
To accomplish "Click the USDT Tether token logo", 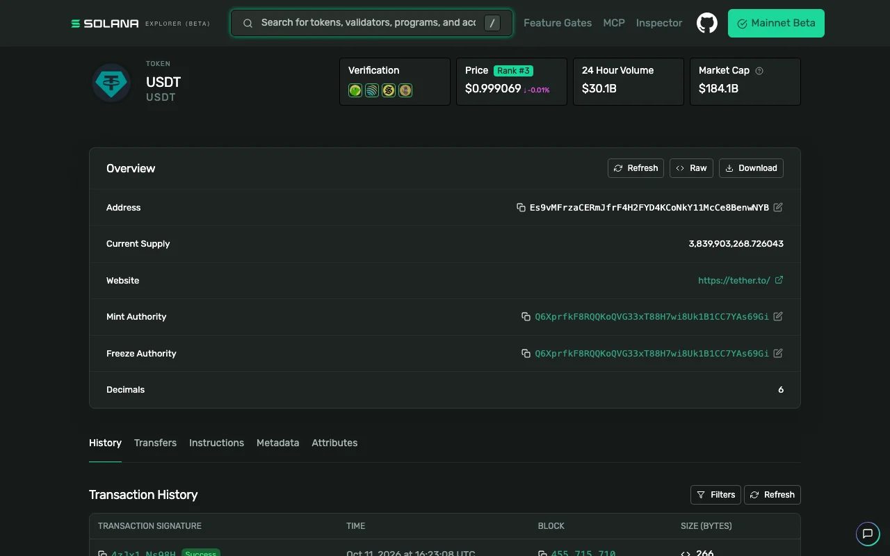I will click(x=111, y=83).
